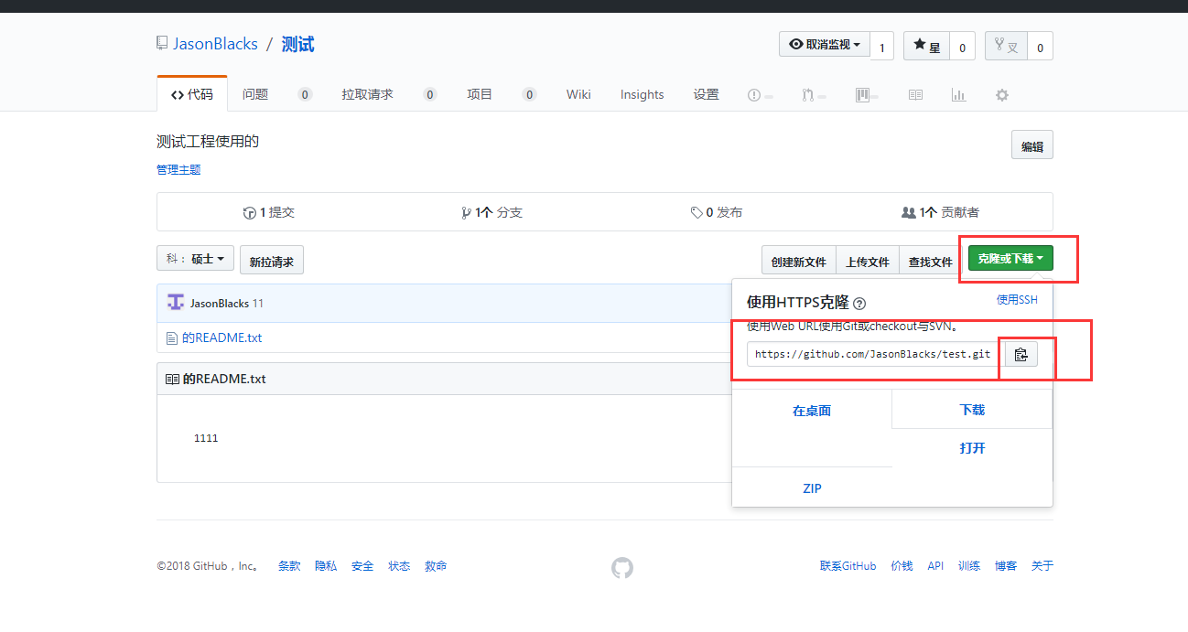1188x632 pixels.
Task: Click the JasonBlacks avatar in commit row
Action: 176,303
